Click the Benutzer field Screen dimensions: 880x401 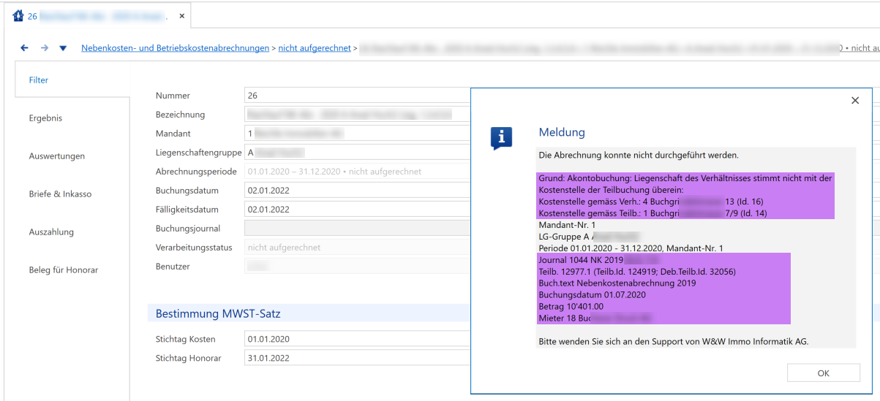(357, 267)
